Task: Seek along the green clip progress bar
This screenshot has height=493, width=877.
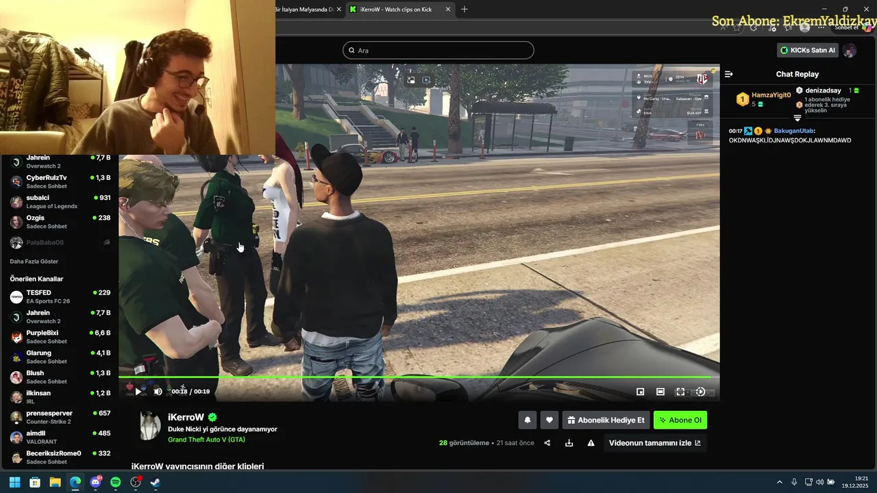Action: [x=419, y=377]
